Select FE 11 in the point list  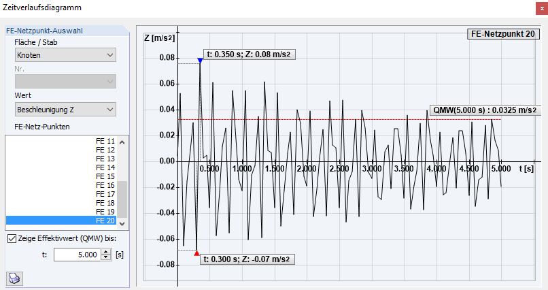pos(61,141)
